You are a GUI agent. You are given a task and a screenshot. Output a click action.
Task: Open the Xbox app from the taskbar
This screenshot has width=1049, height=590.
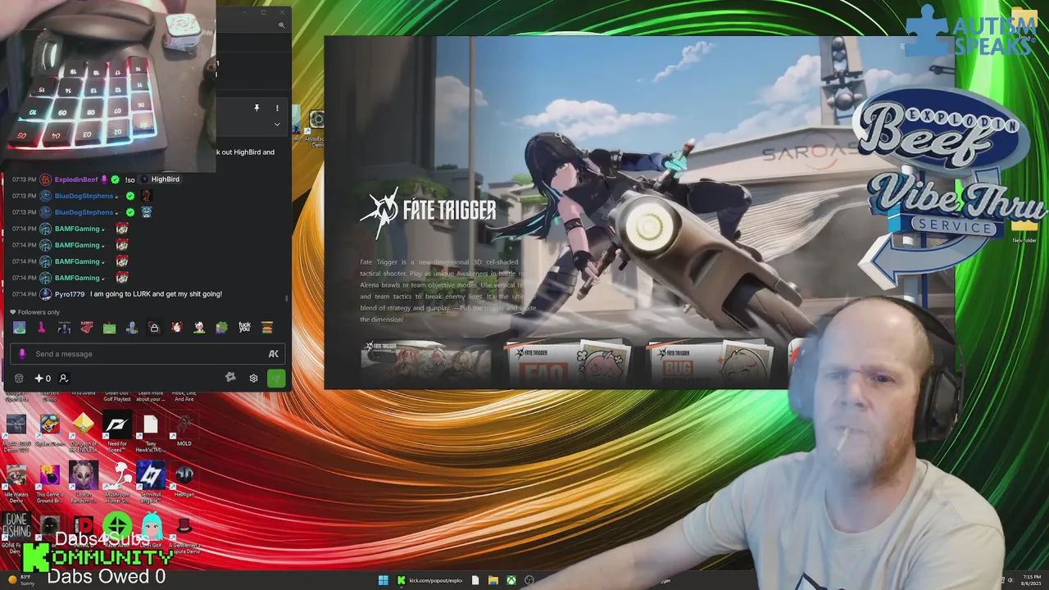tap(511, 580)
